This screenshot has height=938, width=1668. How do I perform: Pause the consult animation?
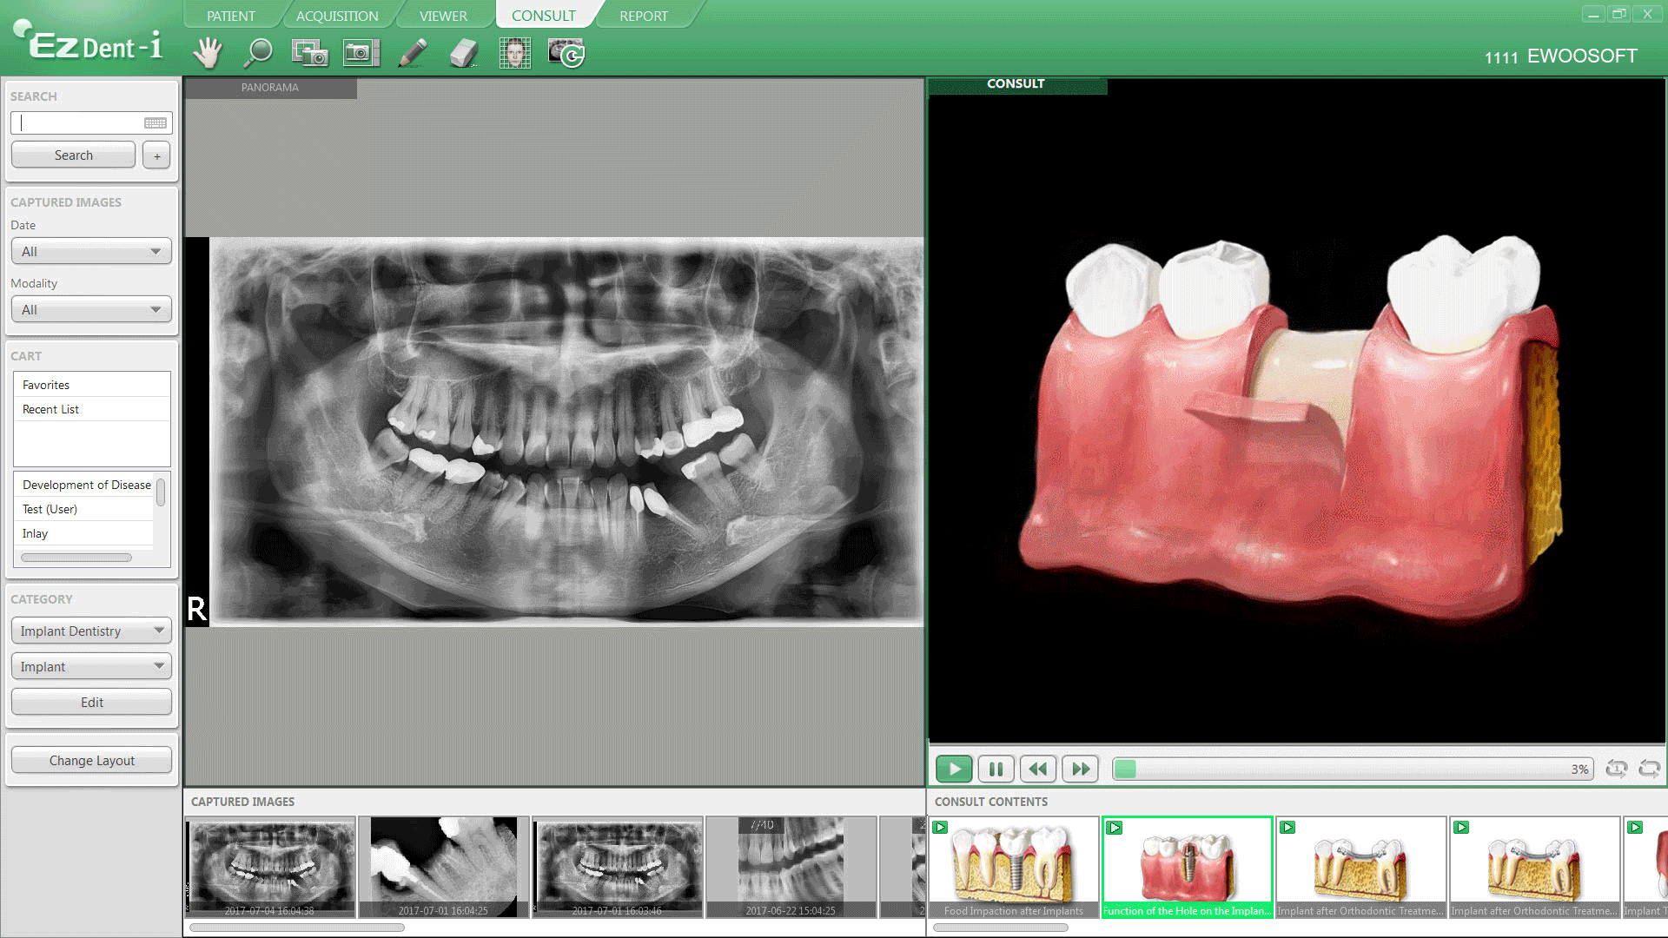tap(996, 769)
